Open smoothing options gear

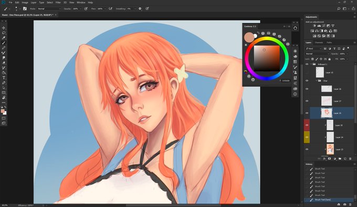tap(140, 8)
